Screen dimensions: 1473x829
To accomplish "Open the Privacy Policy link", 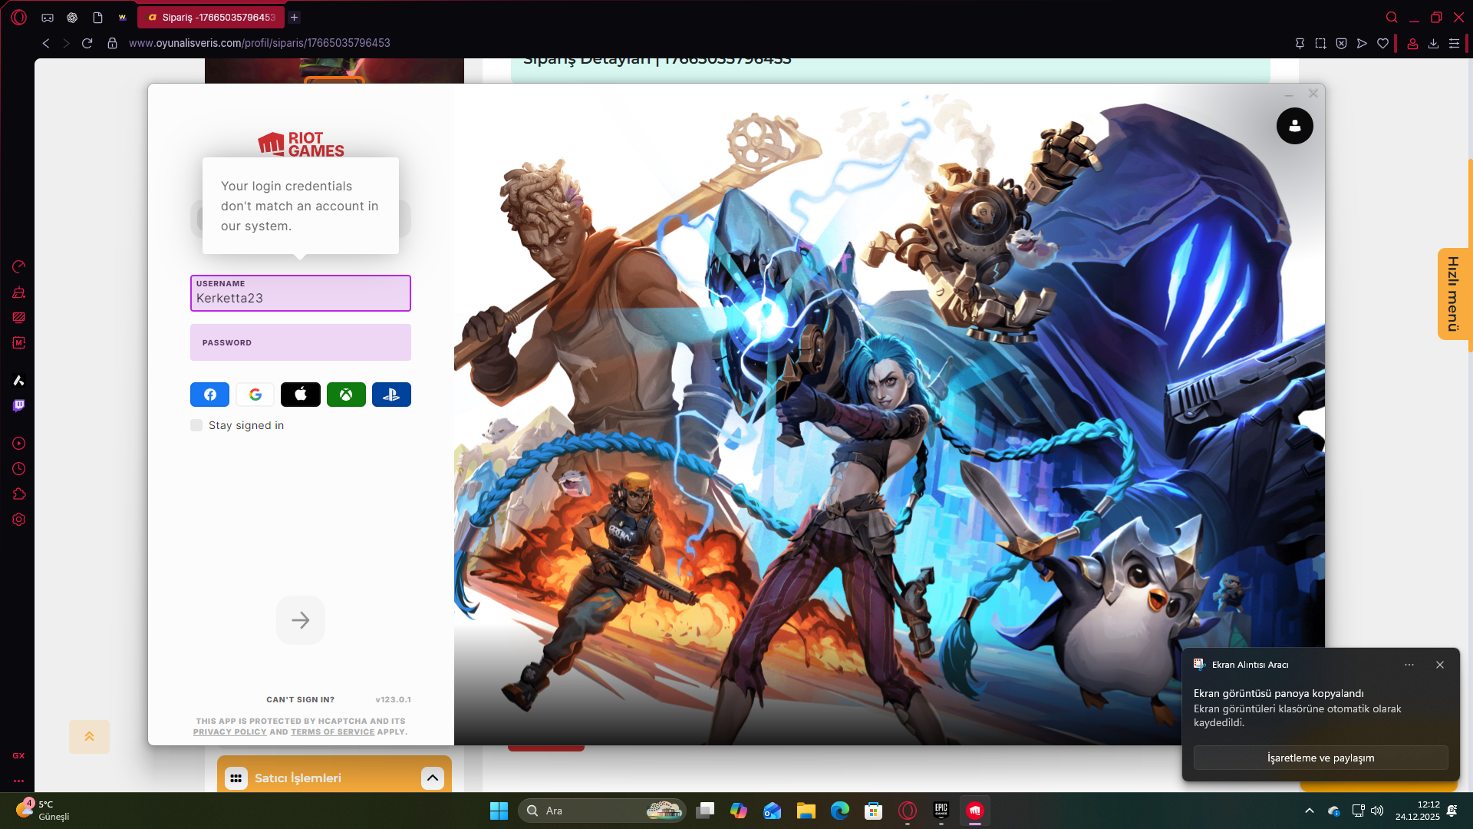I will (229, 732).
